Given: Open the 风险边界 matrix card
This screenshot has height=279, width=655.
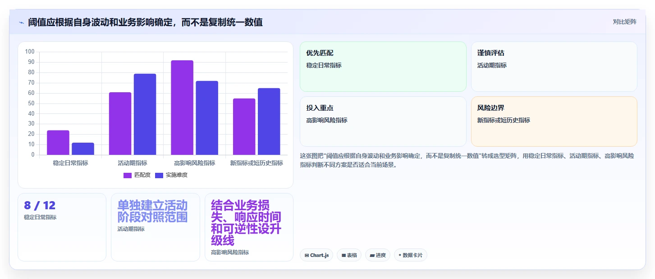Looking at the screenshot, I should coord(554,121).
